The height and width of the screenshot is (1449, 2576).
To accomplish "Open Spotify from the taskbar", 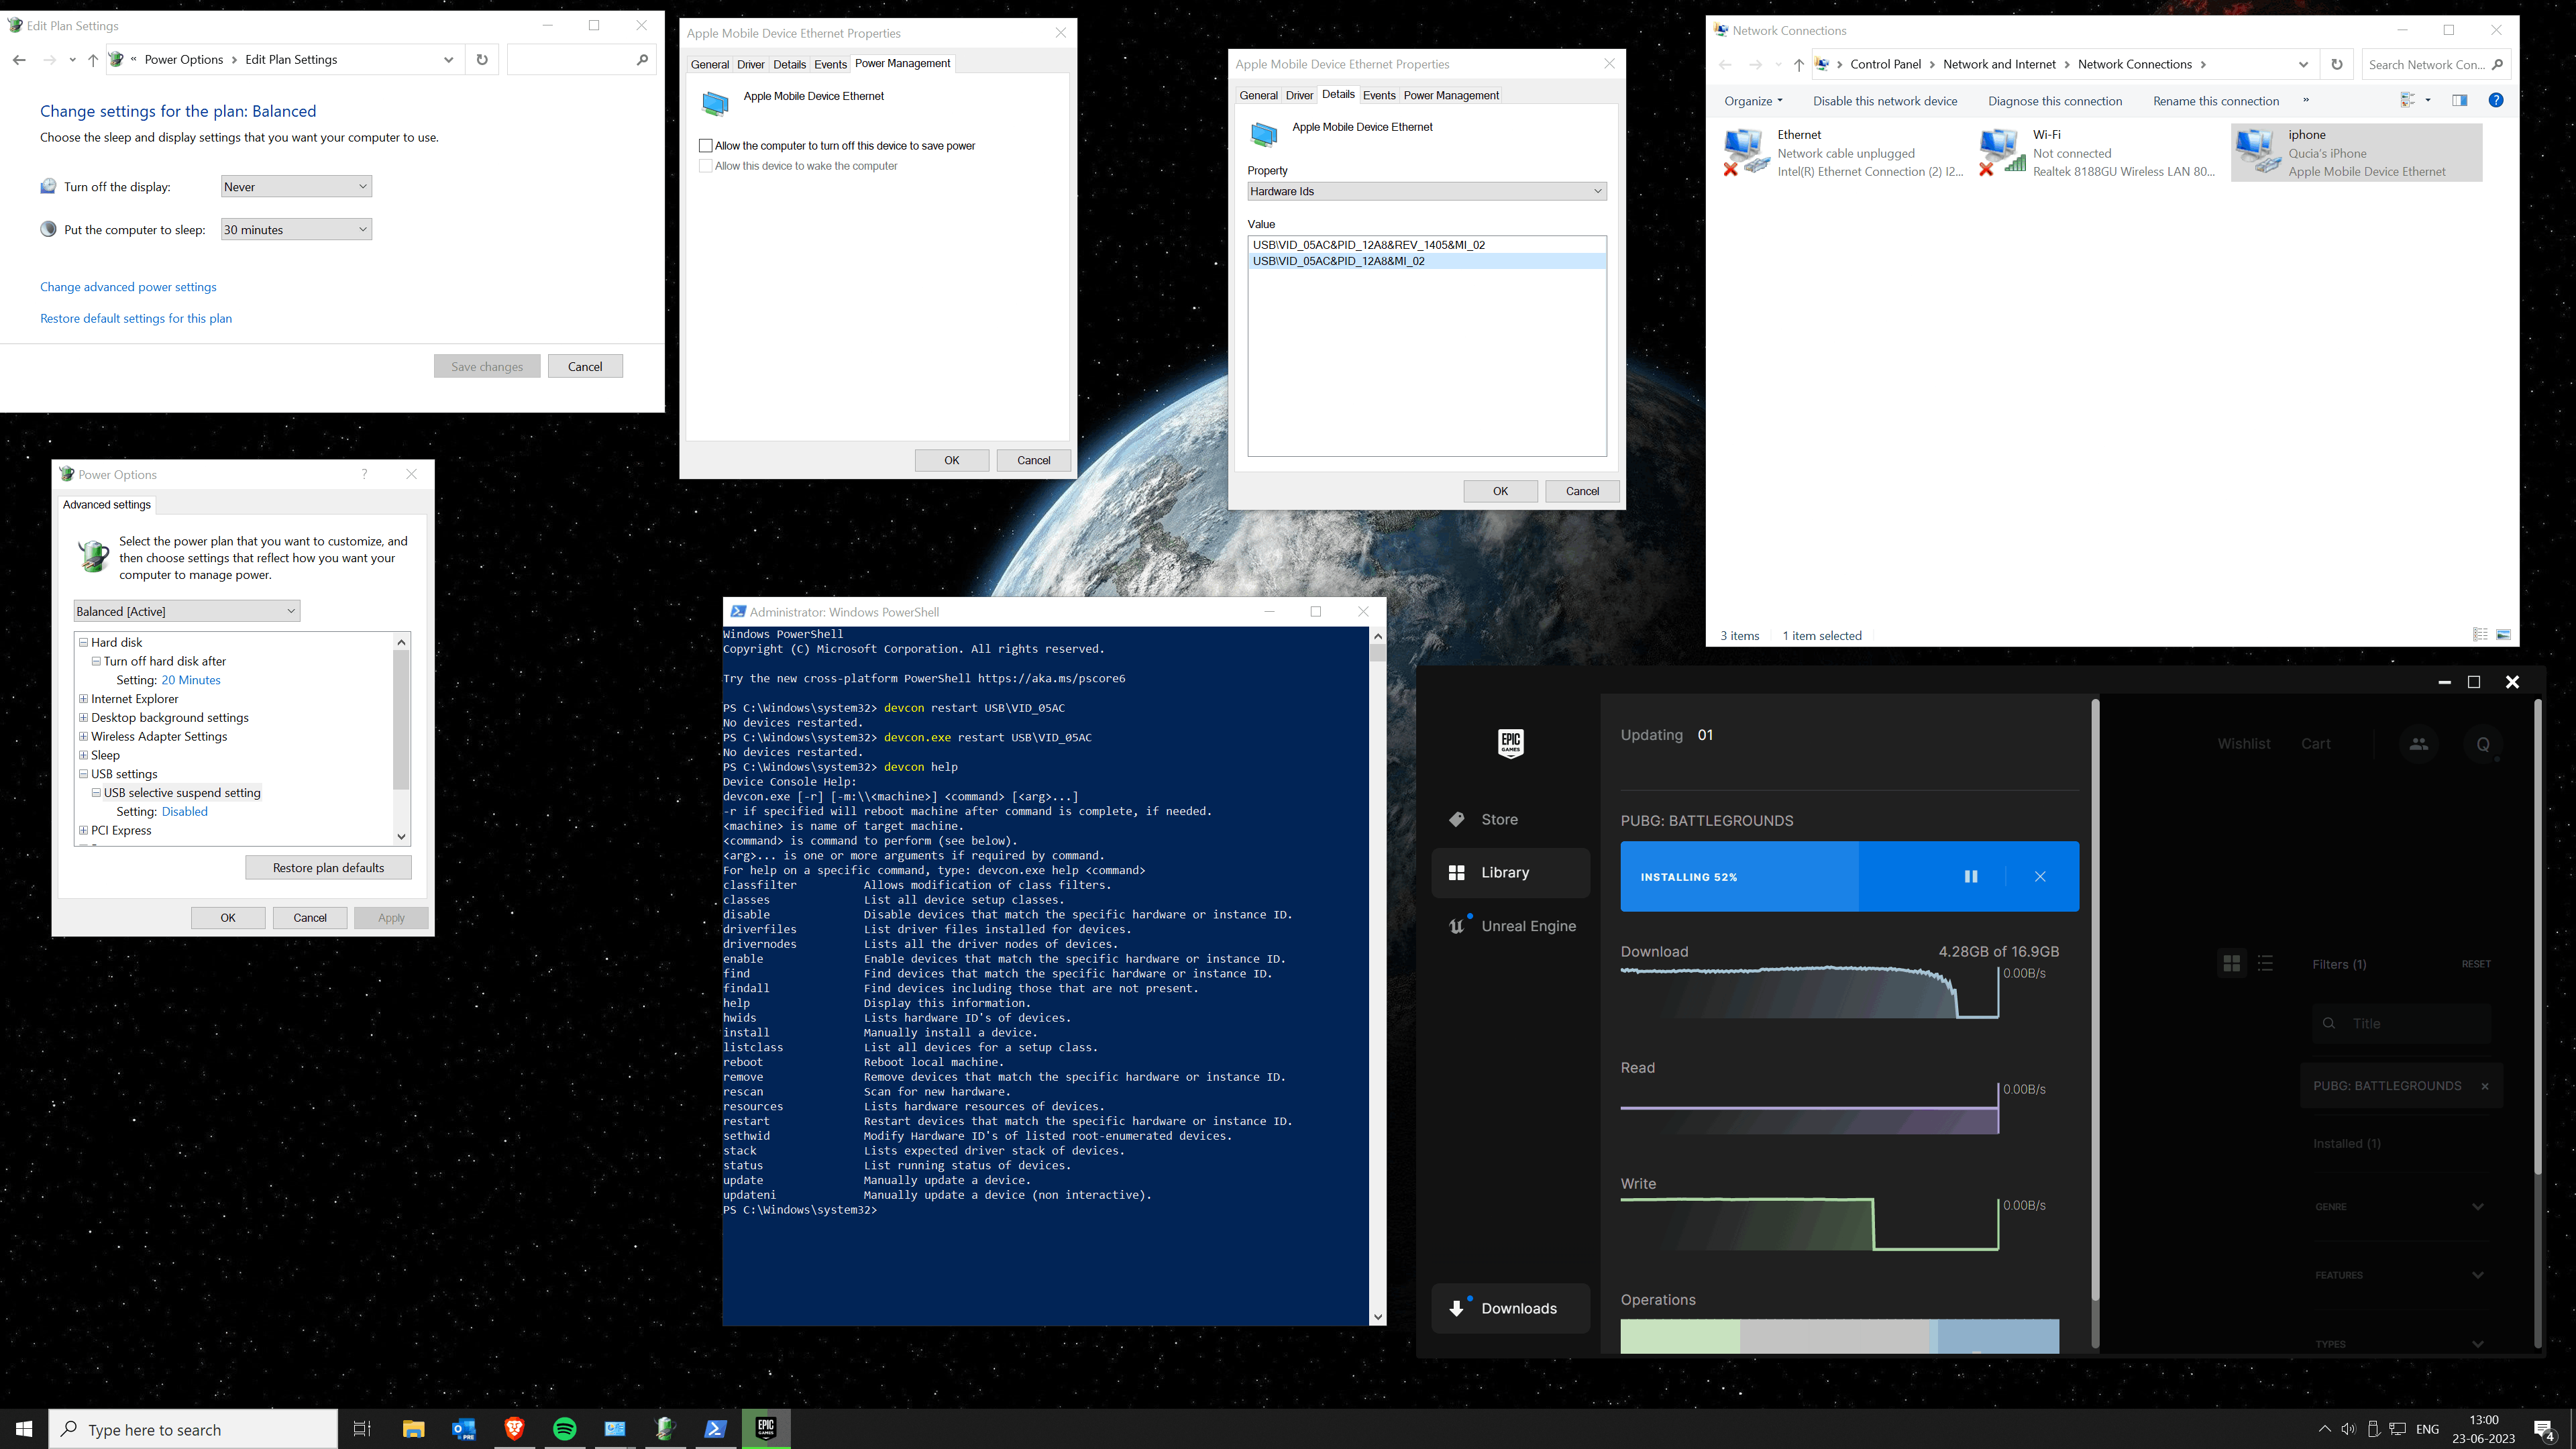I will 564,1429.
